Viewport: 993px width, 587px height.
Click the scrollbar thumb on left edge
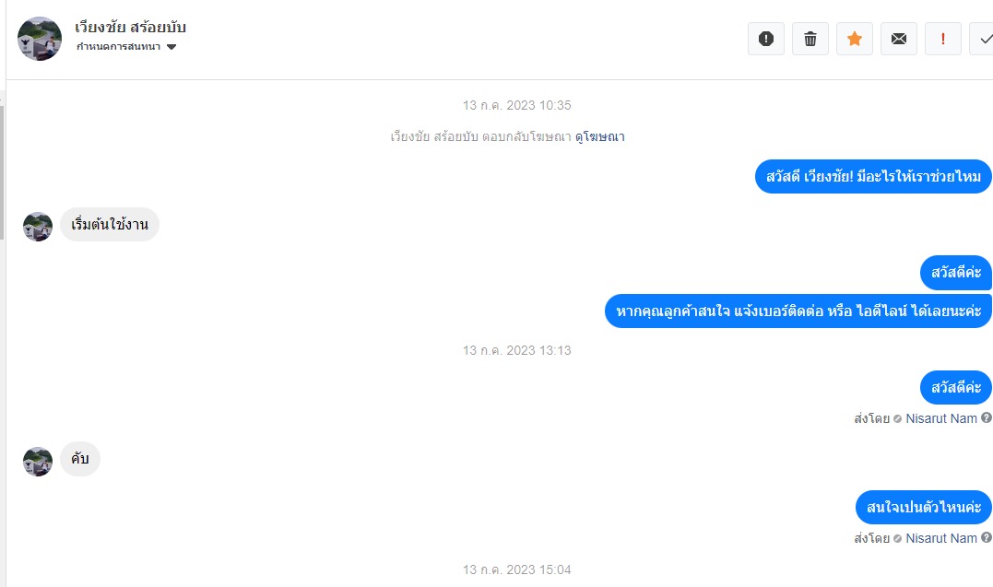[2, 172]
